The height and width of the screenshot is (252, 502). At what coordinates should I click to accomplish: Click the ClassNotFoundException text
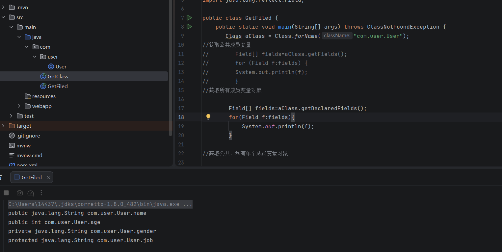pos(403,27)
